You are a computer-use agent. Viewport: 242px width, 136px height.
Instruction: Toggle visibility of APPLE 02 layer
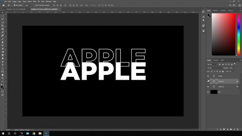point(208,81)
